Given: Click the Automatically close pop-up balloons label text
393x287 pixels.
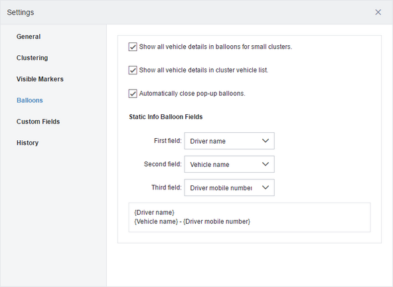Looking at the screenshot, I should pyautogui.click(x=193, y=94).
